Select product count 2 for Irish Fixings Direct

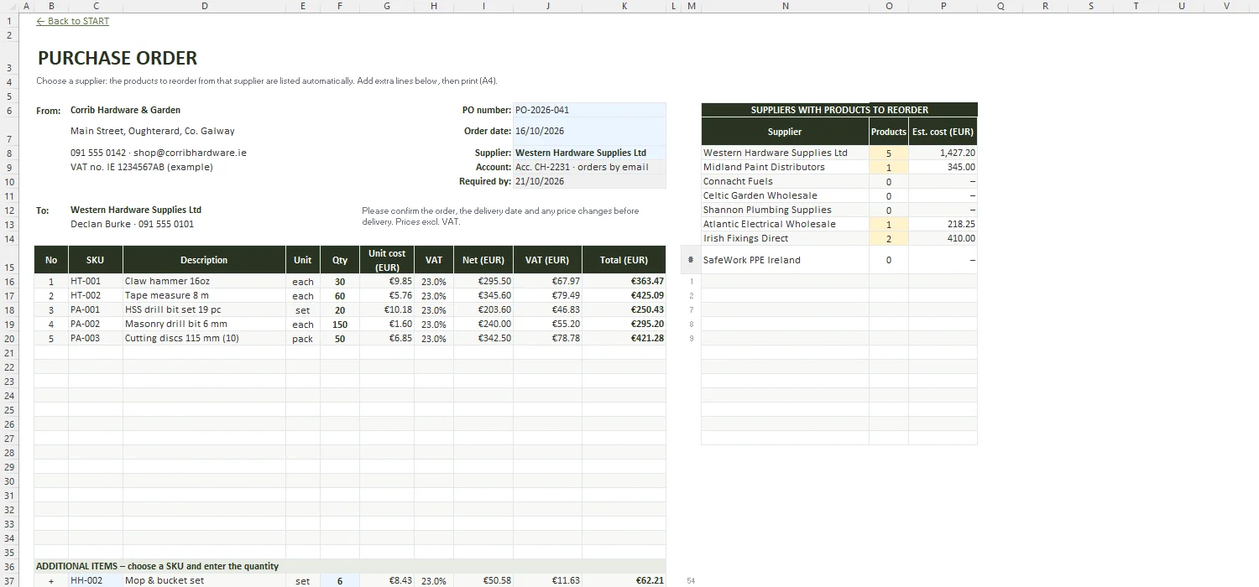[889, 238]
